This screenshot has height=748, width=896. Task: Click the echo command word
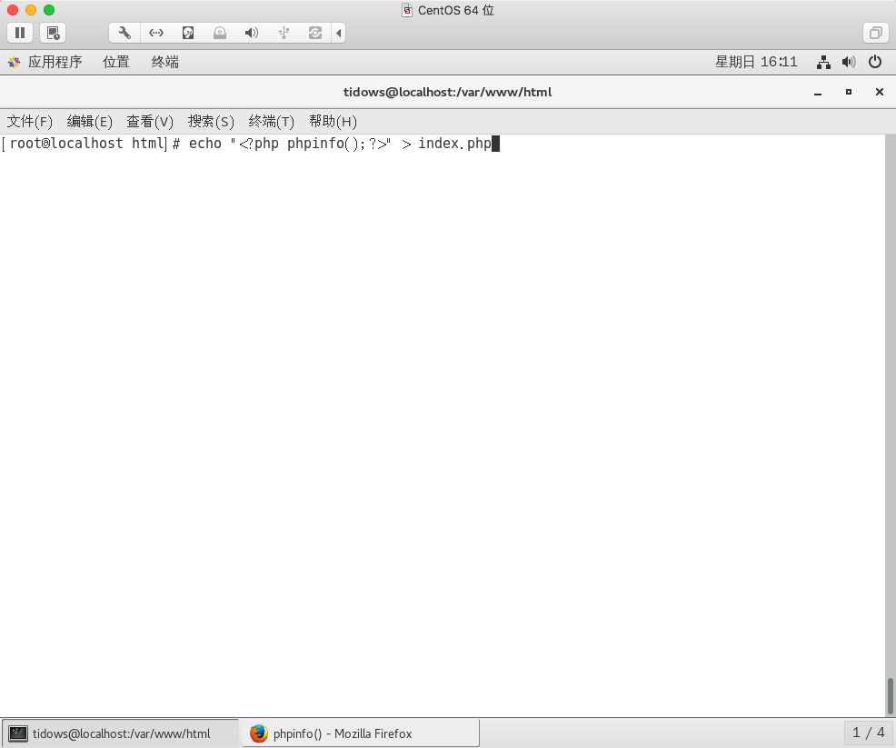205,144
